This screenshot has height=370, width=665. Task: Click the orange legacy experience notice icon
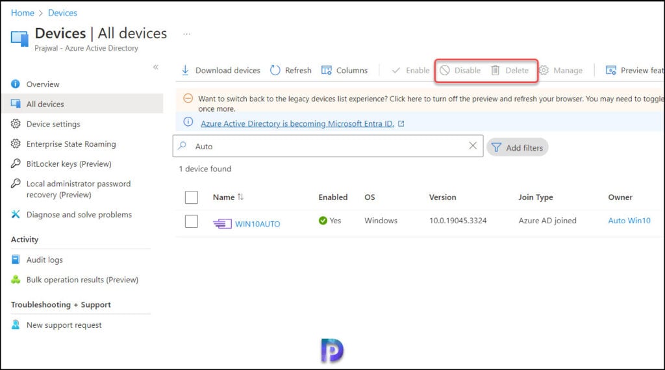(x=188, y=98)
